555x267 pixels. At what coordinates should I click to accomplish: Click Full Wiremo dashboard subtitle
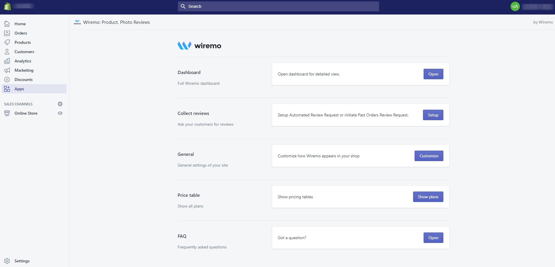pos(199,83)
